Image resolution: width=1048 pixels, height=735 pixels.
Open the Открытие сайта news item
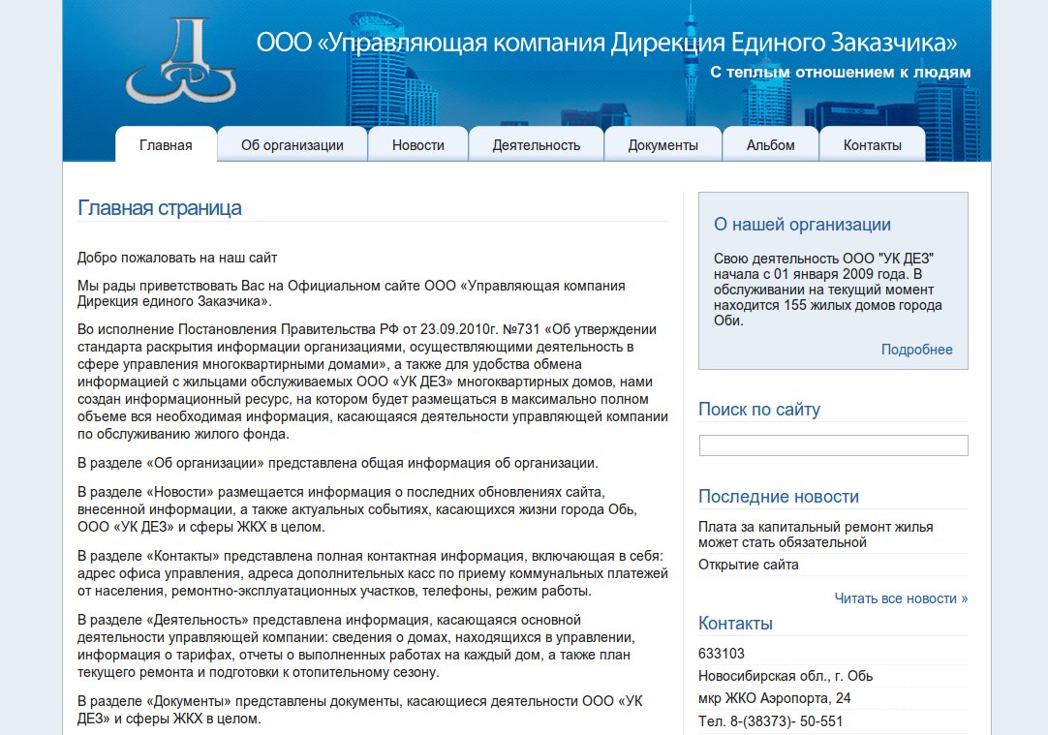(749, 565)
